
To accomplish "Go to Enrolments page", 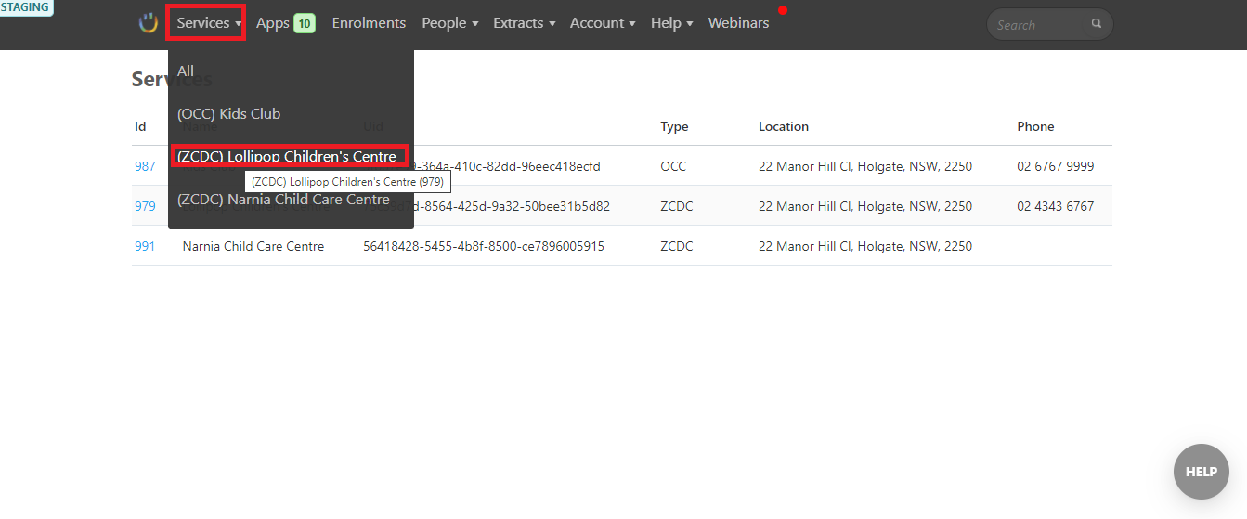I will [x=369, y=23].
